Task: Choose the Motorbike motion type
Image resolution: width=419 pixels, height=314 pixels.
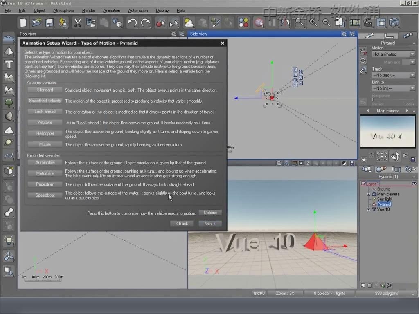Action: [x=45, y=173]
